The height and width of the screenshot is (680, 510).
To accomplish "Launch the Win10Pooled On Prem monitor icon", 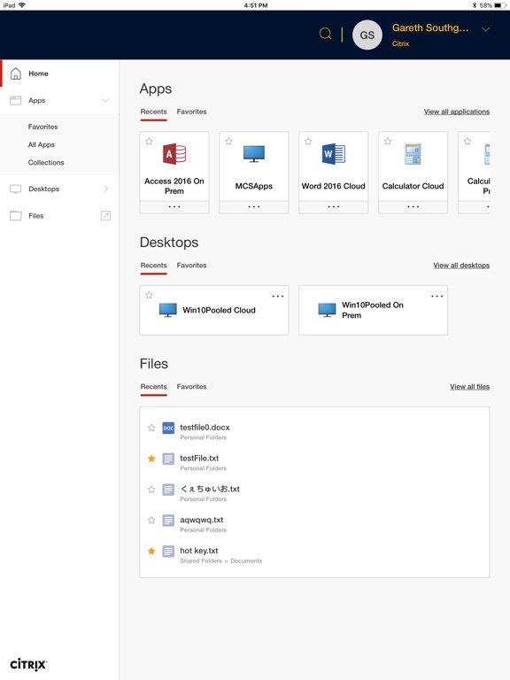I will click(x=327, y=310).
